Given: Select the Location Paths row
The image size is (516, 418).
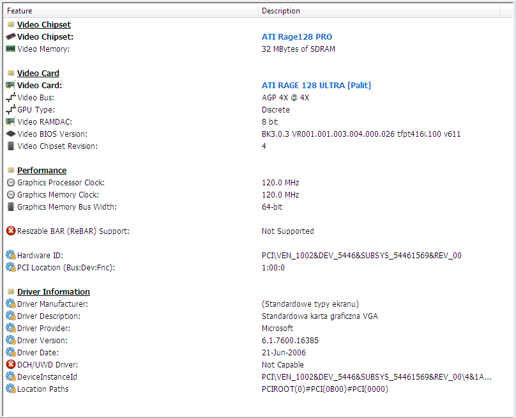Looking at the screenshot, I should click(x=43, y=389).
